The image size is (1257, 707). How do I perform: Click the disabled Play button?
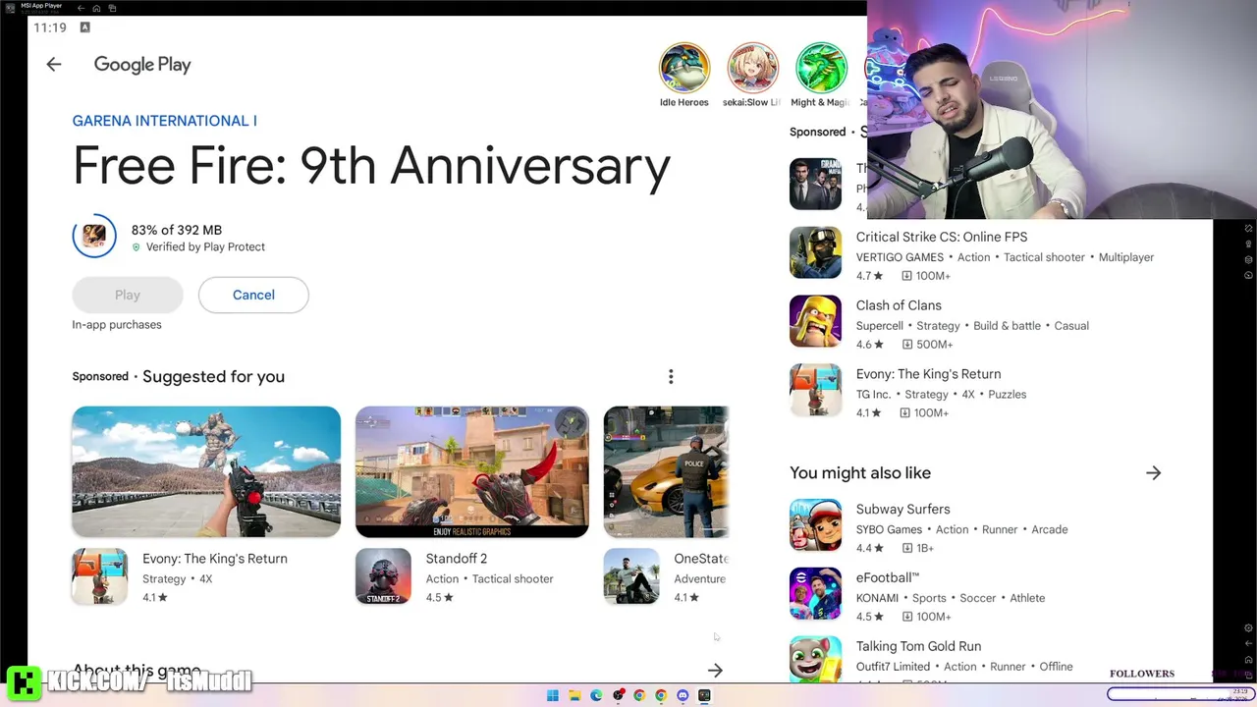128,295
